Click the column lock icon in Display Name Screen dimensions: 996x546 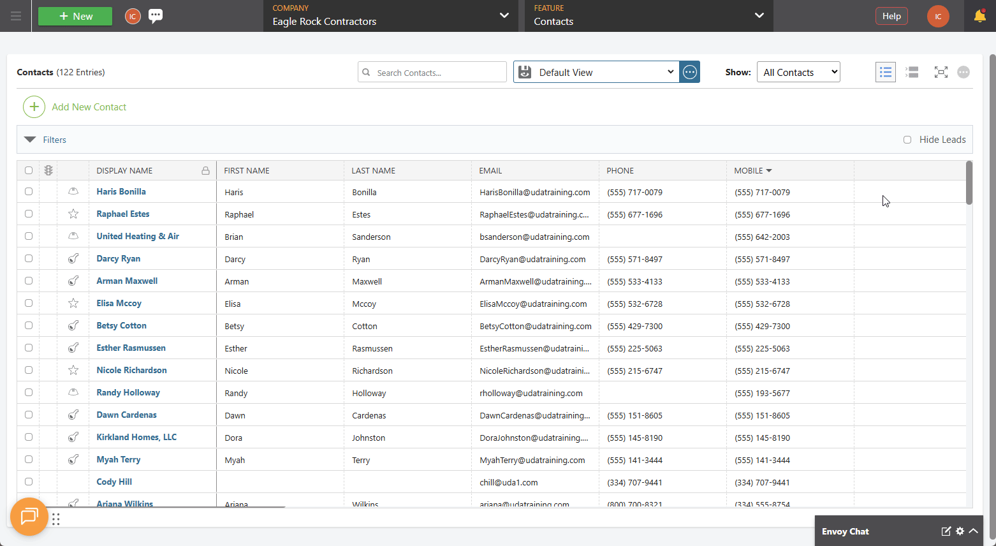(205, 170)
